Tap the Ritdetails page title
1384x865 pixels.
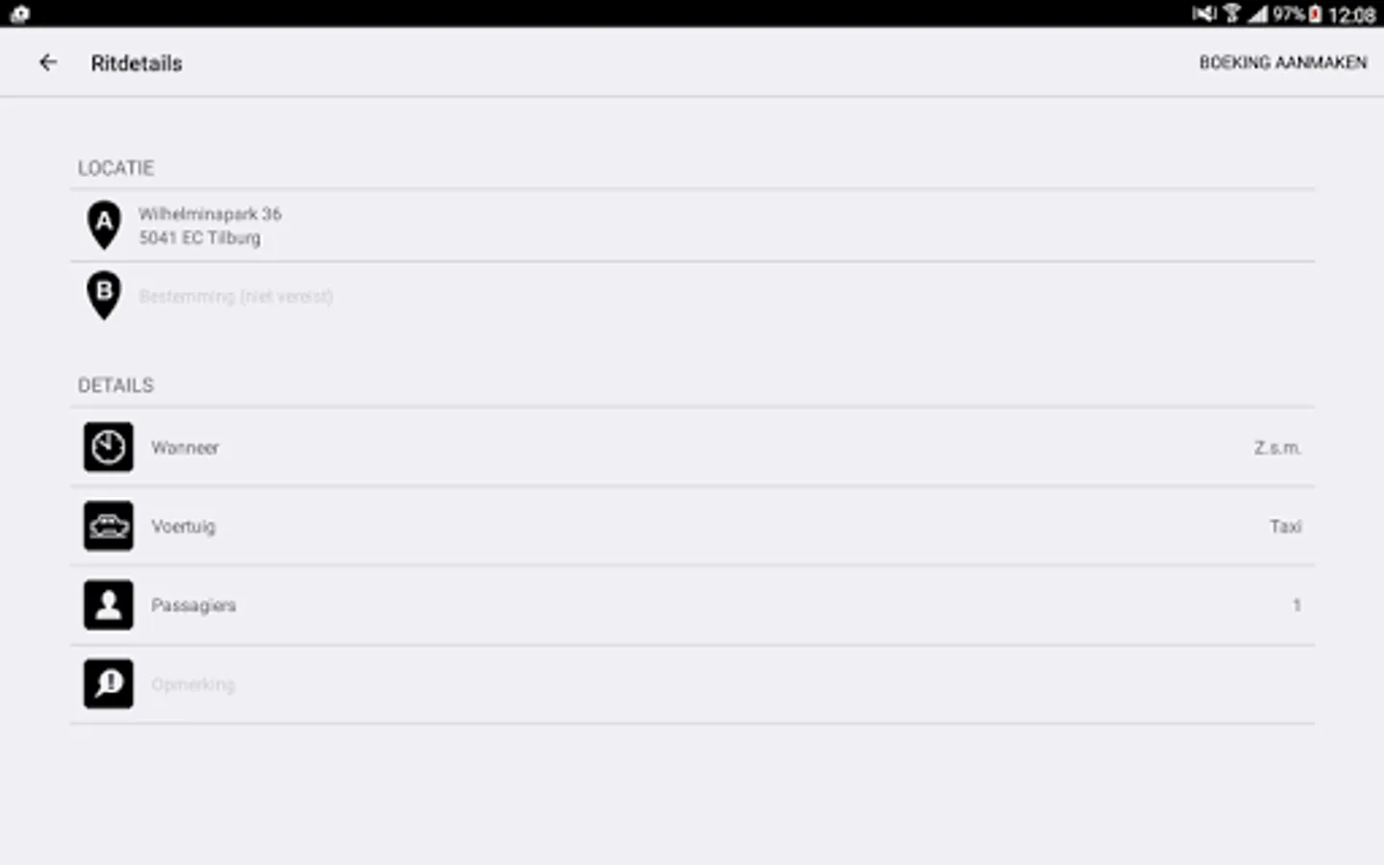[136, 63]
